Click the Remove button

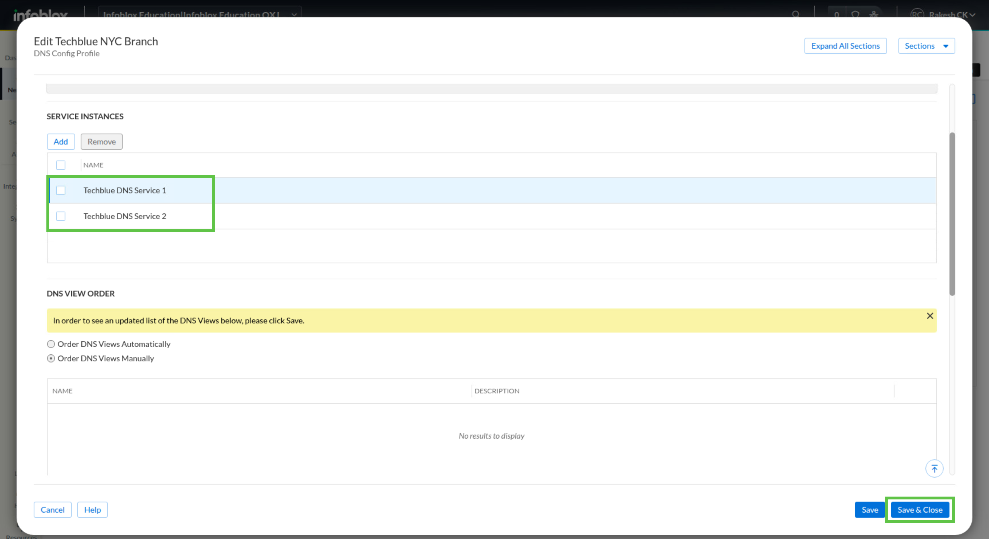pyautogui.click(x=101, y=141)
